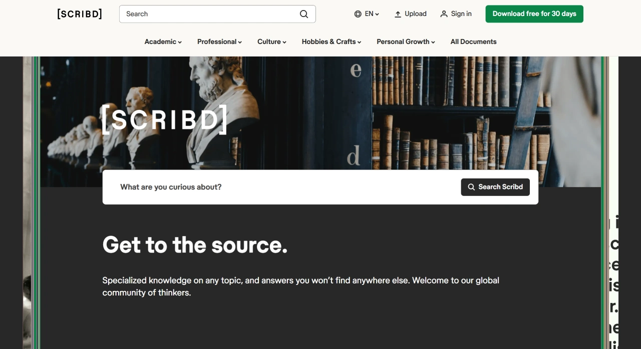
Task: Click the globe language icon
Action: [x=358, y=14]
